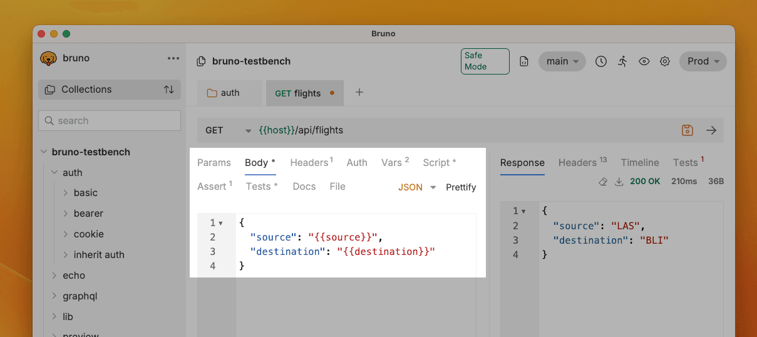Viewport: 757px width, 337px height.
Task: Download the response using the download icon
Action: click(619, 182)
